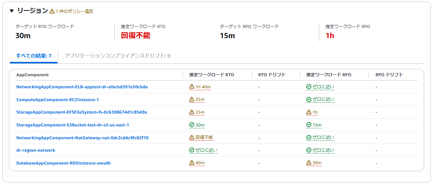This screenshot has width=432, height=184.
Task: Click the warning icon beside 回復不能 in NatGateway row
Action: (192, 138)
